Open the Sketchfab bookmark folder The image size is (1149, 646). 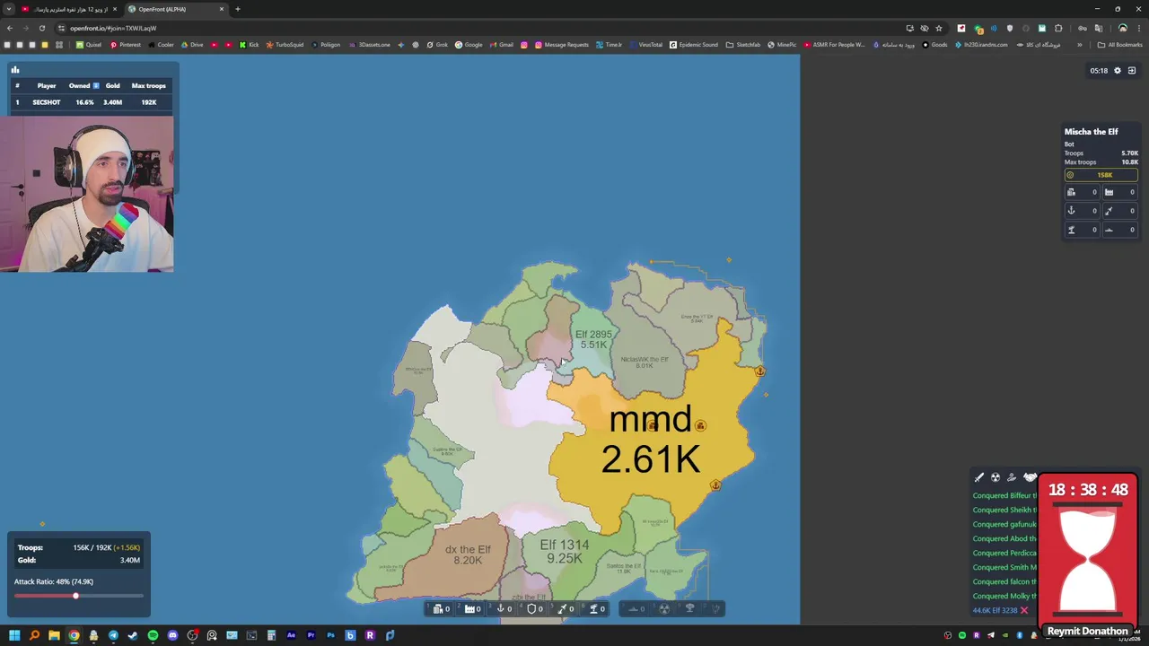coord(743,45)
